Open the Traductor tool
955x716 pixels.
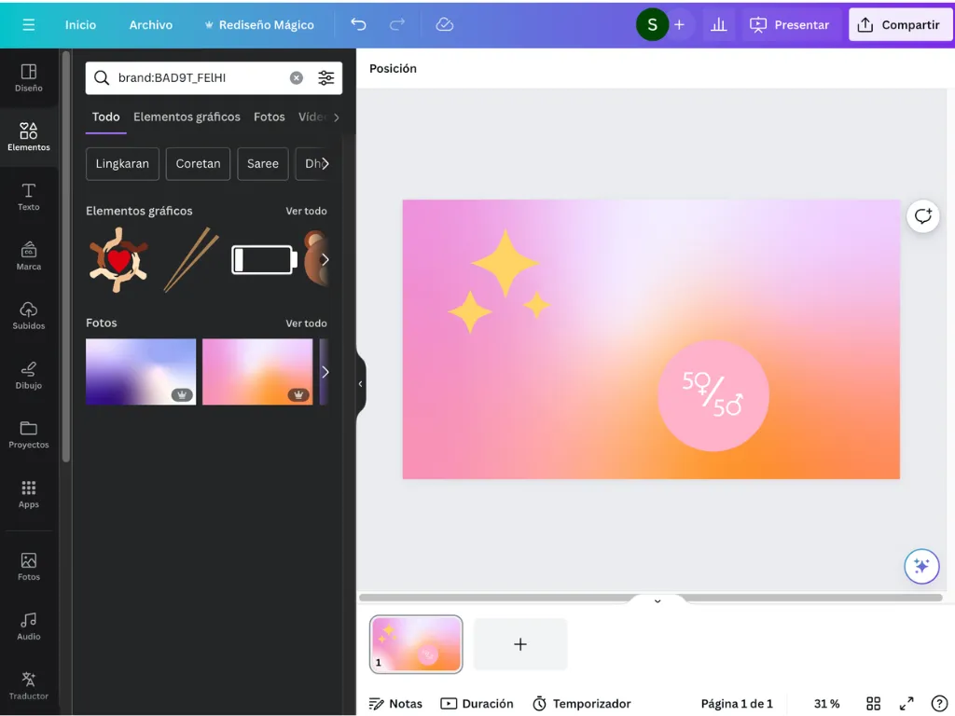click(29, 685)
